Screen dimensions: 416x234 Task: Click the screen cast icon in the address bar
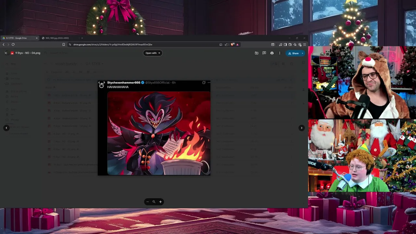(x=221, y=45)
